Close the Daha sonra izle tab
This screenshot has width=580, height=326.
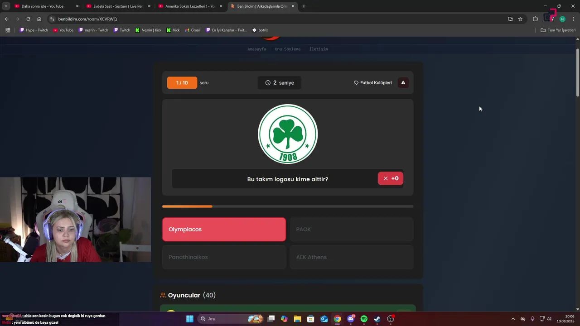77,6
